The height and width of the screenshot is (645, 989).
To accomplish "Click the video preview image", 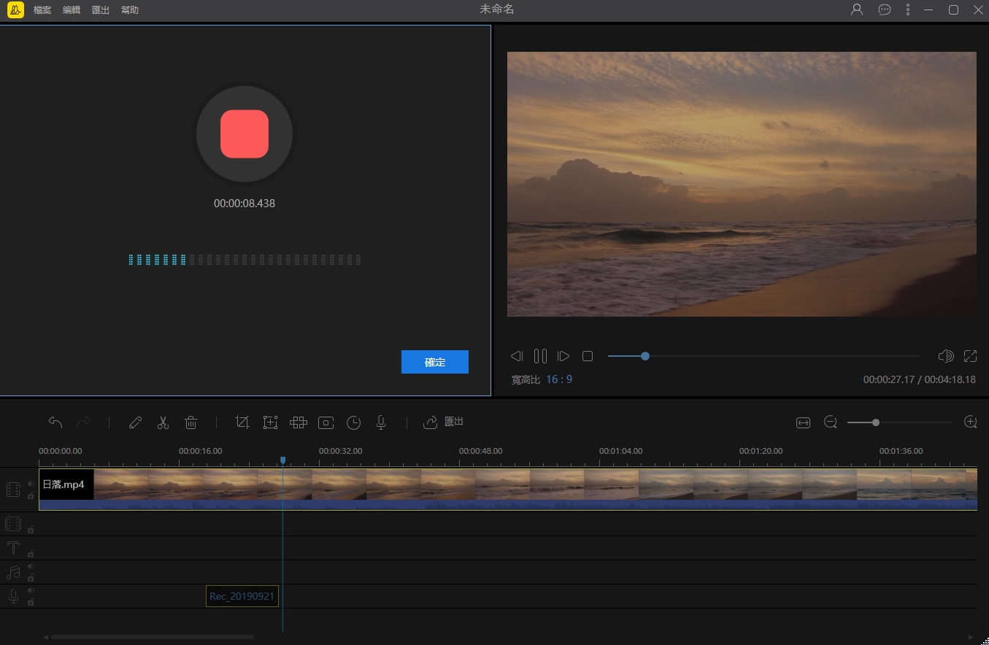I will tap(742, 184).
